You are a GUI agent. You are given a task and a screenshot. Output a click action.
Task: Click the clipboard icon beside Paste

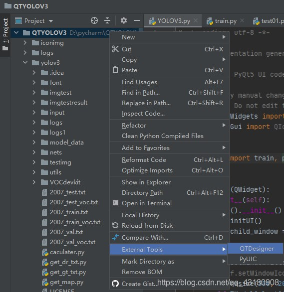tap(115, 70)
